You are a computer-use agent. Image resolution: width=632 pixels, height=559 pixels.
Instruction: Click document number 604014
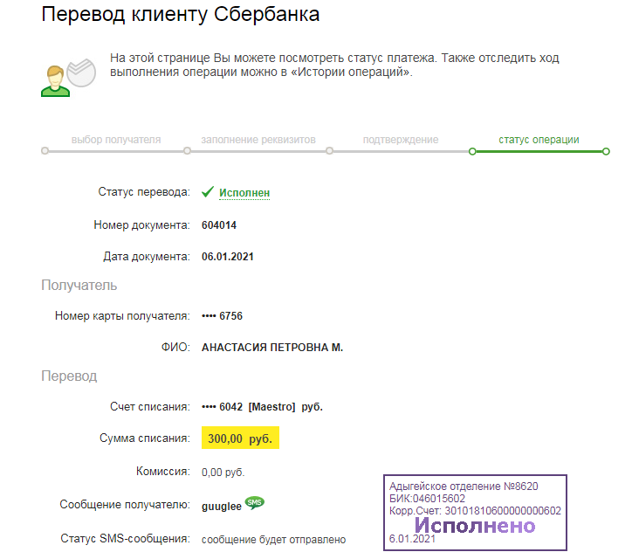coord(219,225)
